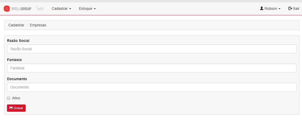Viewport: 302px width, 120px height.
Task: Toggle the Ativo checkbox
Action: pos(9,98)
